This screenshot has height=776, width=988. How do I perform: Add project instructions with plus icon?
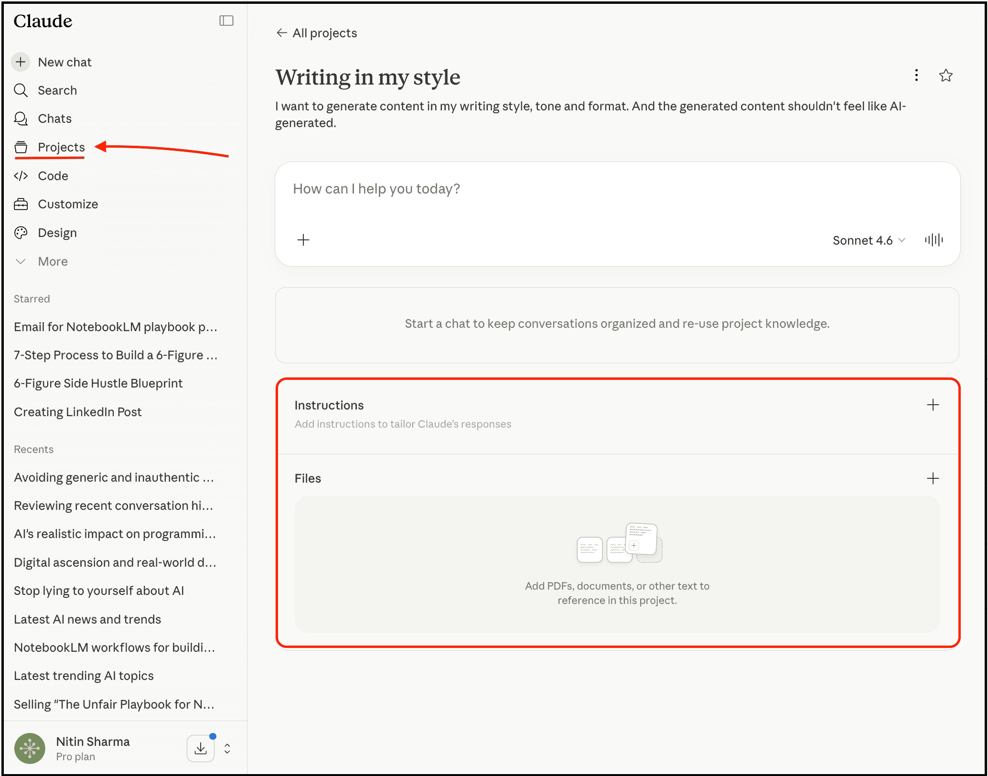click(933, 405)
